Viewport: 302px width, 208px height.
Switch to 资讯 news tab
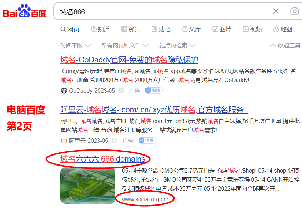pos(131,29)
